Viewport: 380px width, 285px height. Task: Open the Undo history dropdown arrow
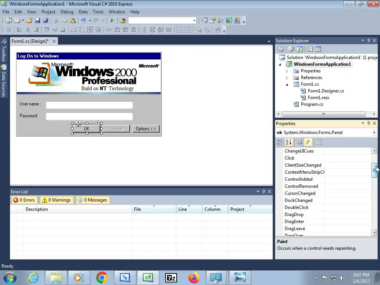(90, 21)
